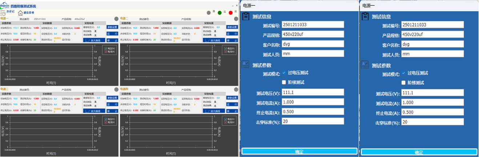The height and width of the screenshot is (157, 479).
Task: Click the 测试电压(V) field in leftmost dialog
Action: (313, 92)
